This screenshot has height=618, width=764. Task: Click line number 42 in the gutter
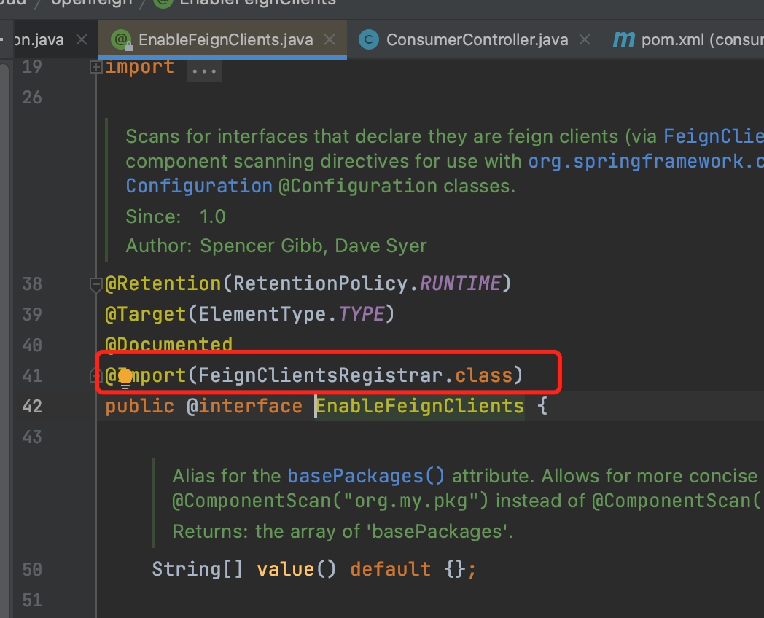coord(32,406)
